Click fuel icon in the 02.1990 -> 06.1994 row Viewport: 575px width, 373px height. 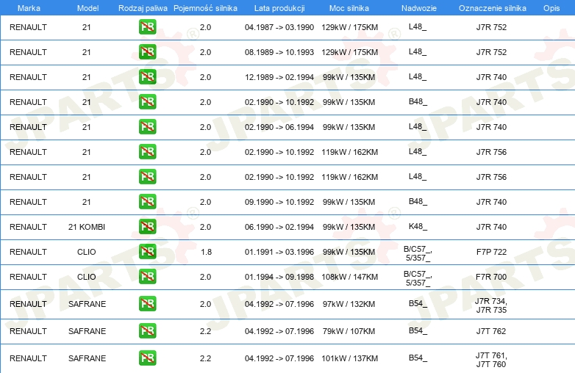click(147, 126)
